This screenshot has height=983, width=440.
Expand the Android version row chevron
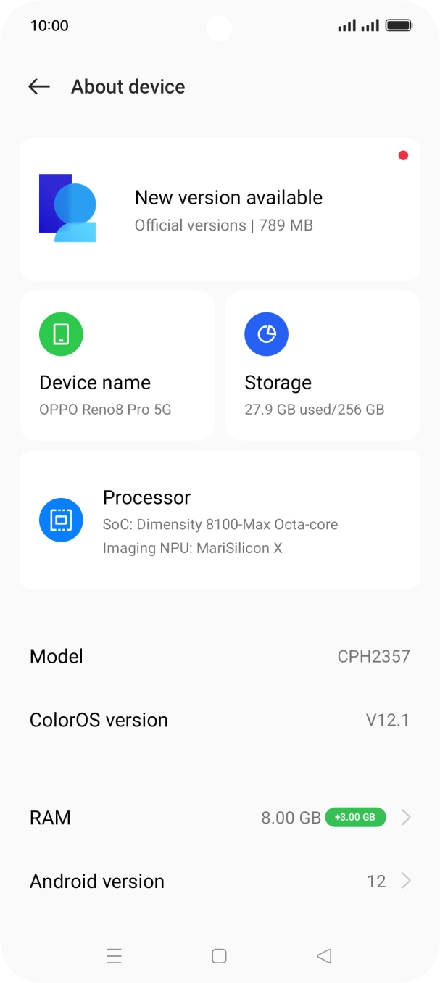click(x=407, y=881)
